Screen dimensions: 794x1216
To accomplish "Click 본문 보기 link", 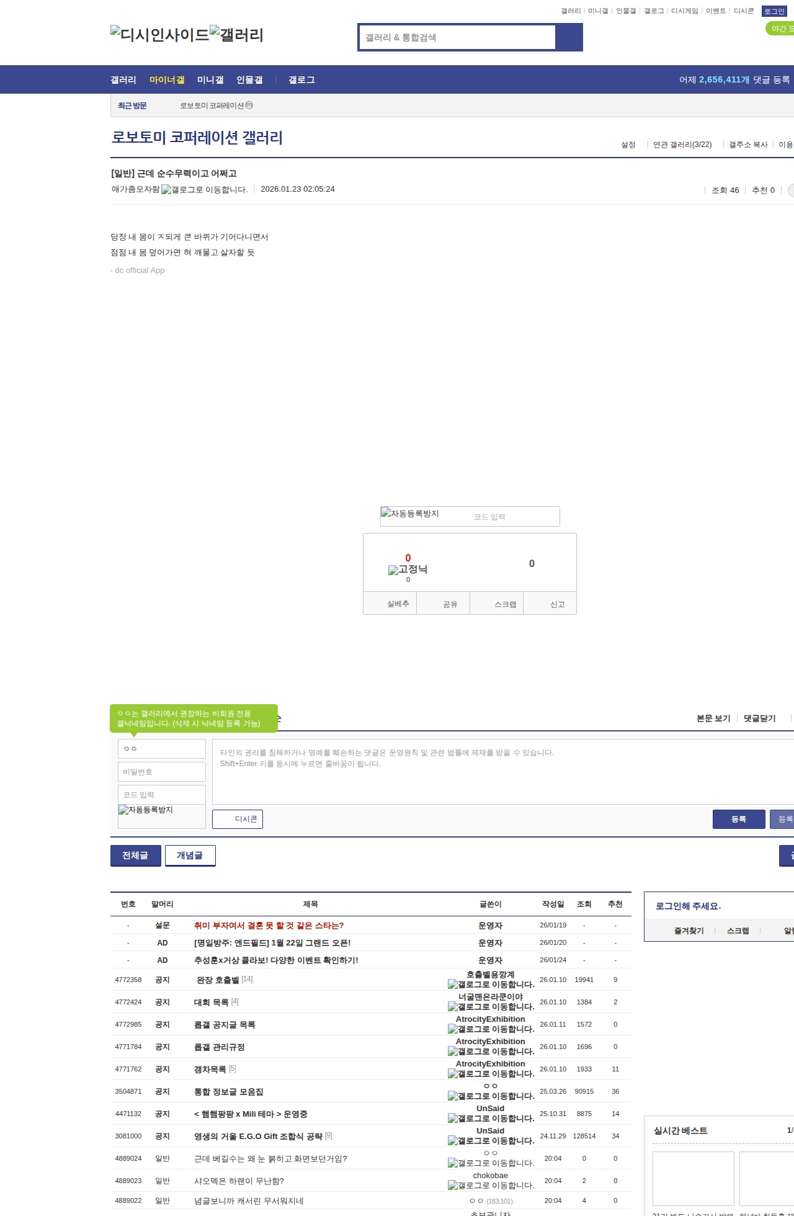I will pyautogui.click(x=713, y=718).
